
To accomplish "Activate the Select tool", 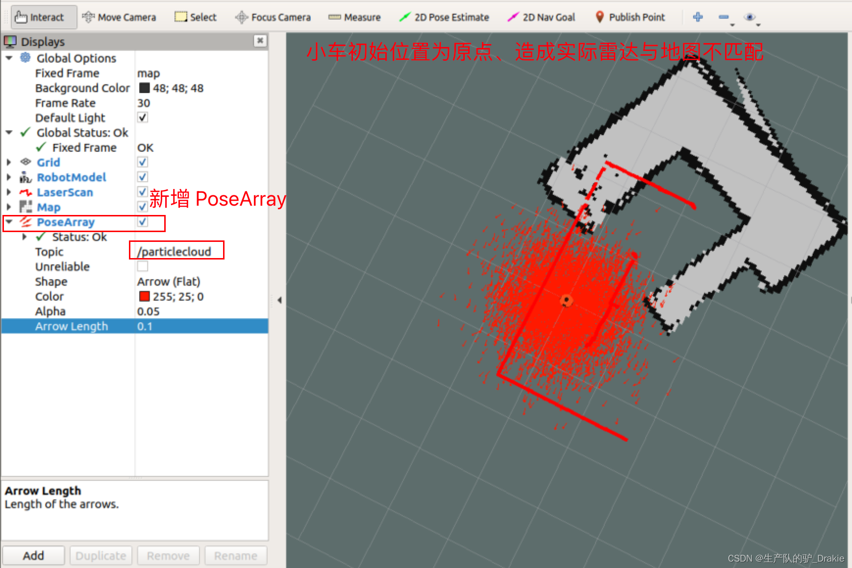I will [x=196, y=17].
